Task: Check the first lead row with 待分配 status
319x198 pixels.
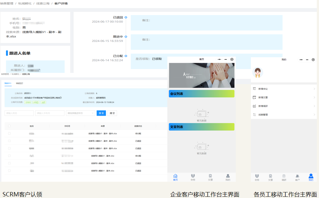Action: tap(9, 134)
